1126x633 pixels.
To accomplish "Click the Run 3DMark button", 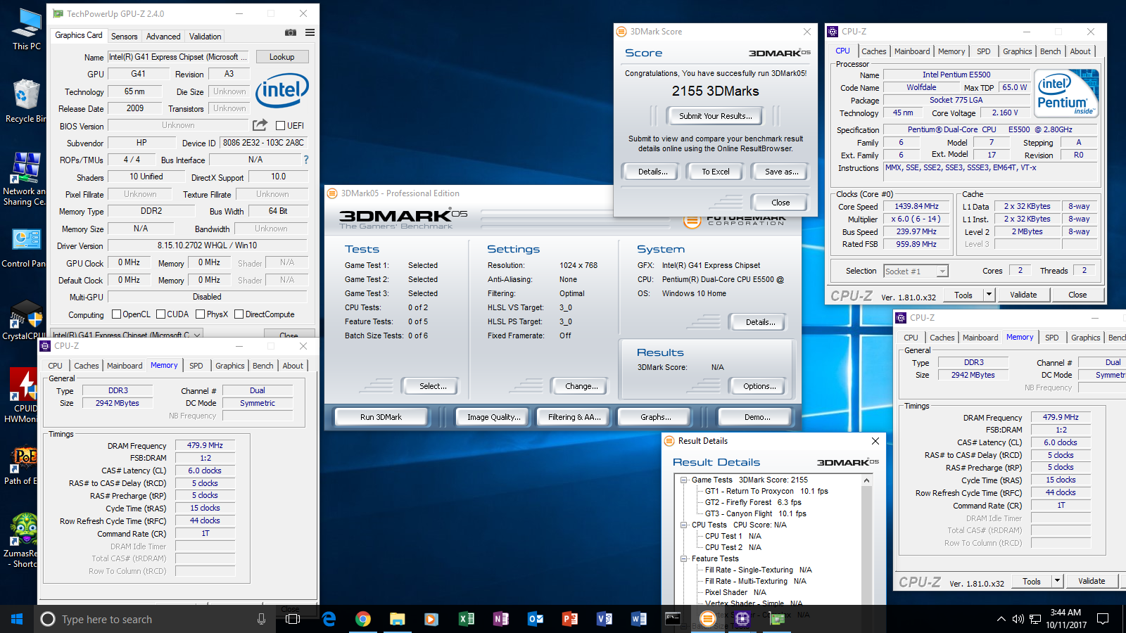I will coord(381,417).
